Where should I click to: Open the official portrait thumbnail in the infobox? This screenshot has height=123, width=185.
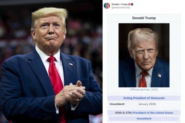tap(144, 55)
